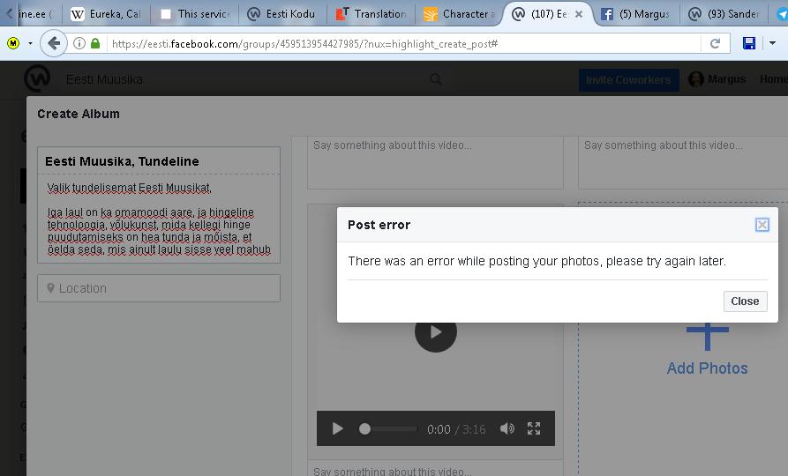Click the large center play button on video
This screenshot has width=788, height=476.
435,332
